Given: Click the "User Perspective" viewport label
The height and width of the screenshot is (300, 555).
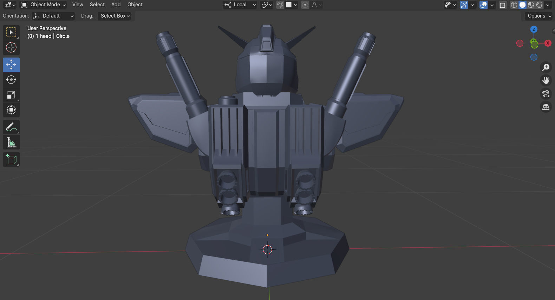Looking at the screenshot, I should point(47,28).
